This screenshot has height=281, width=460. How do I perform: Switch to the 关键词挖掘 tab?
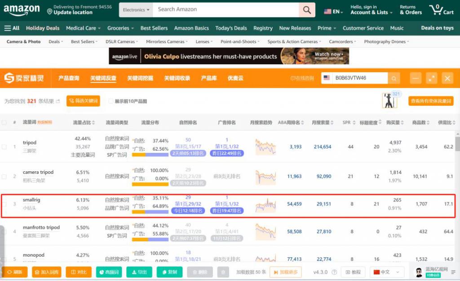point(140,78)
